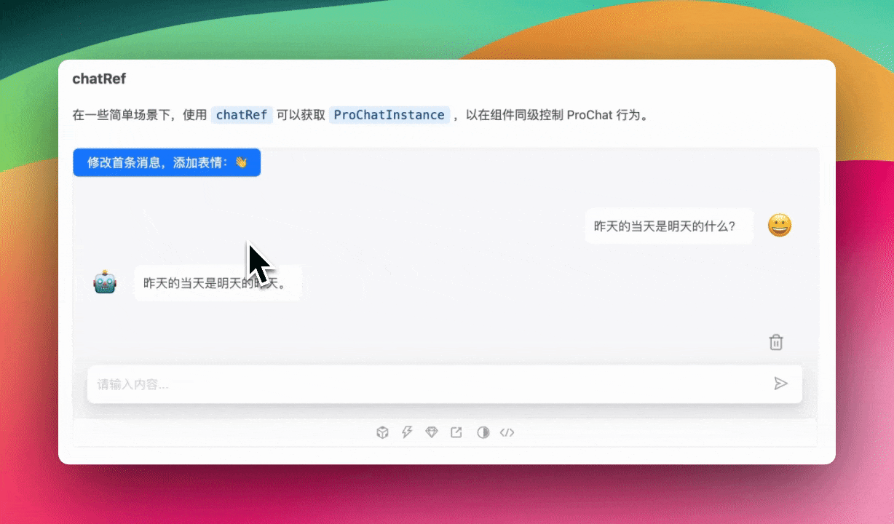This screenshot has height=524, width=894.
Task: Click the Sketch diamond icon
Action: (432, 432)
